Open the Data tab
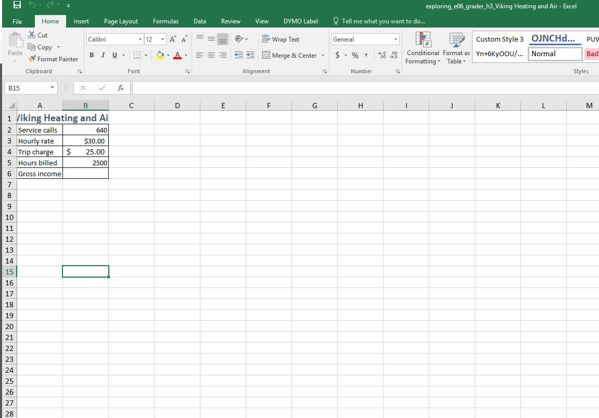 [199, 21]
